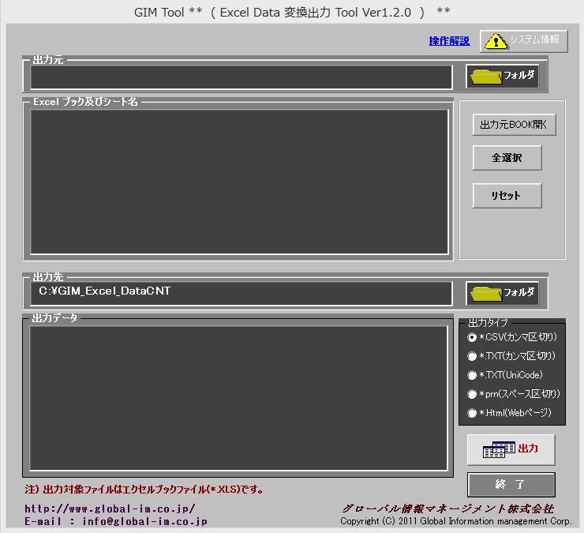Click the 出力 button
584x533 pixels.
[x=511, y=450]
